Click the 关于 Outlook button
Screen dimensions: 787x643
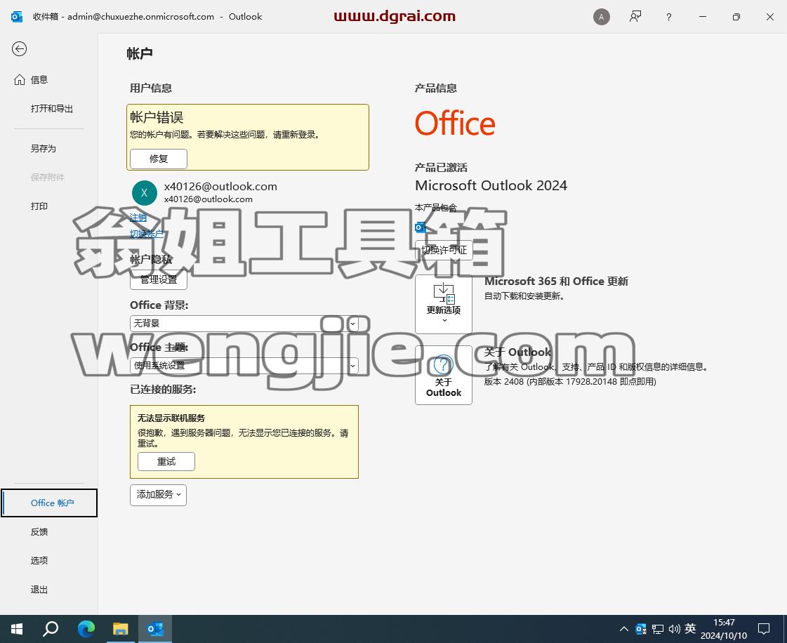[x=444, y=375]
